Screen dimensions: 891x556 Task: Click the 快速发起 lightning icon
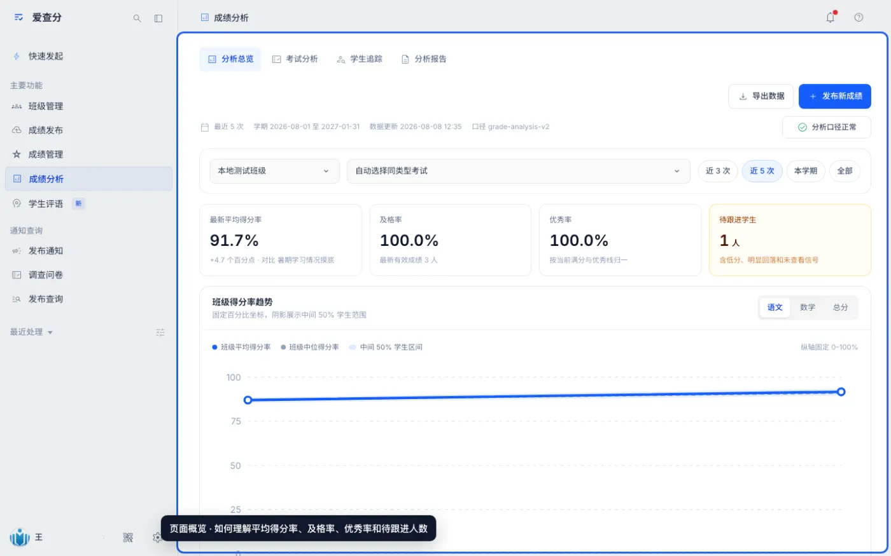[17, 56]
